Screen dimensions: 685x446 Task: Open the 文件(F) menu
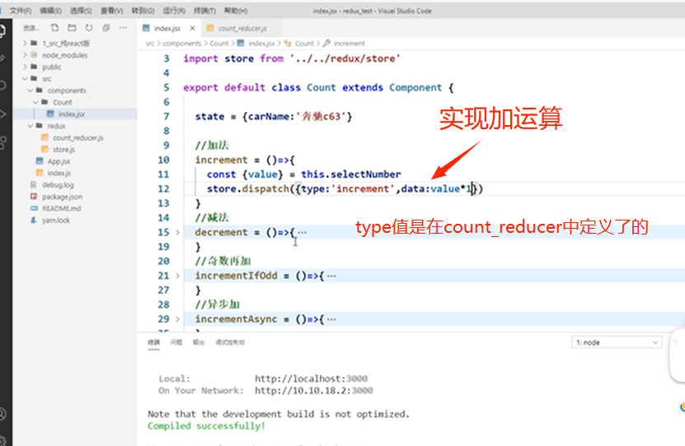pyautogui.click(x=21, y=11)
